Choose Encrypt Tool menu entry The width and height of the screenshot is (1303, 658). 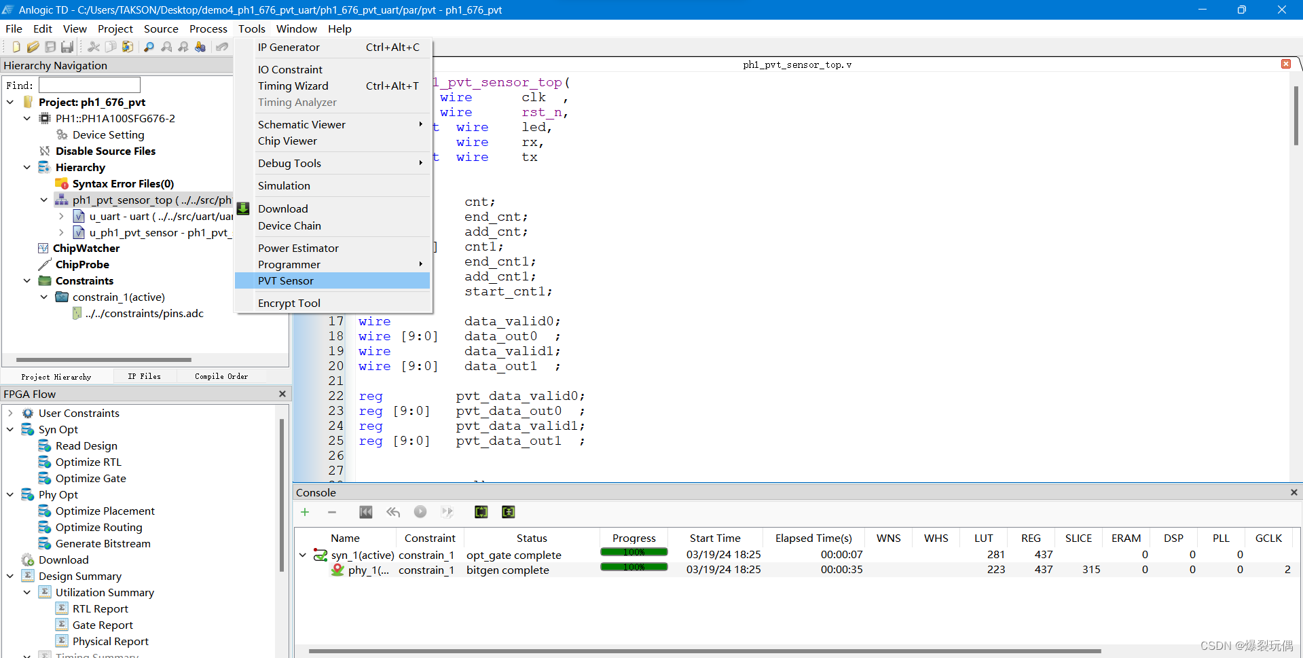coord(333,303)
